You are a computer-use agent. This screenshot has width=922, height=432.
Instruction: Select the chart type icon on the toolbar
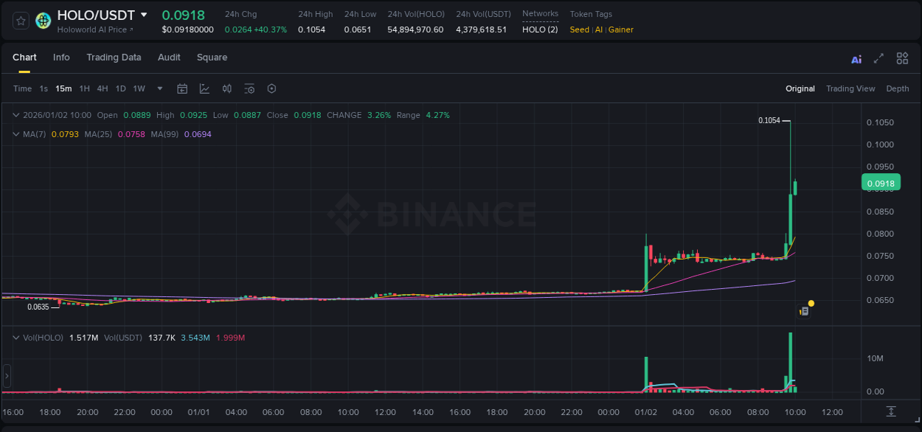204,88
